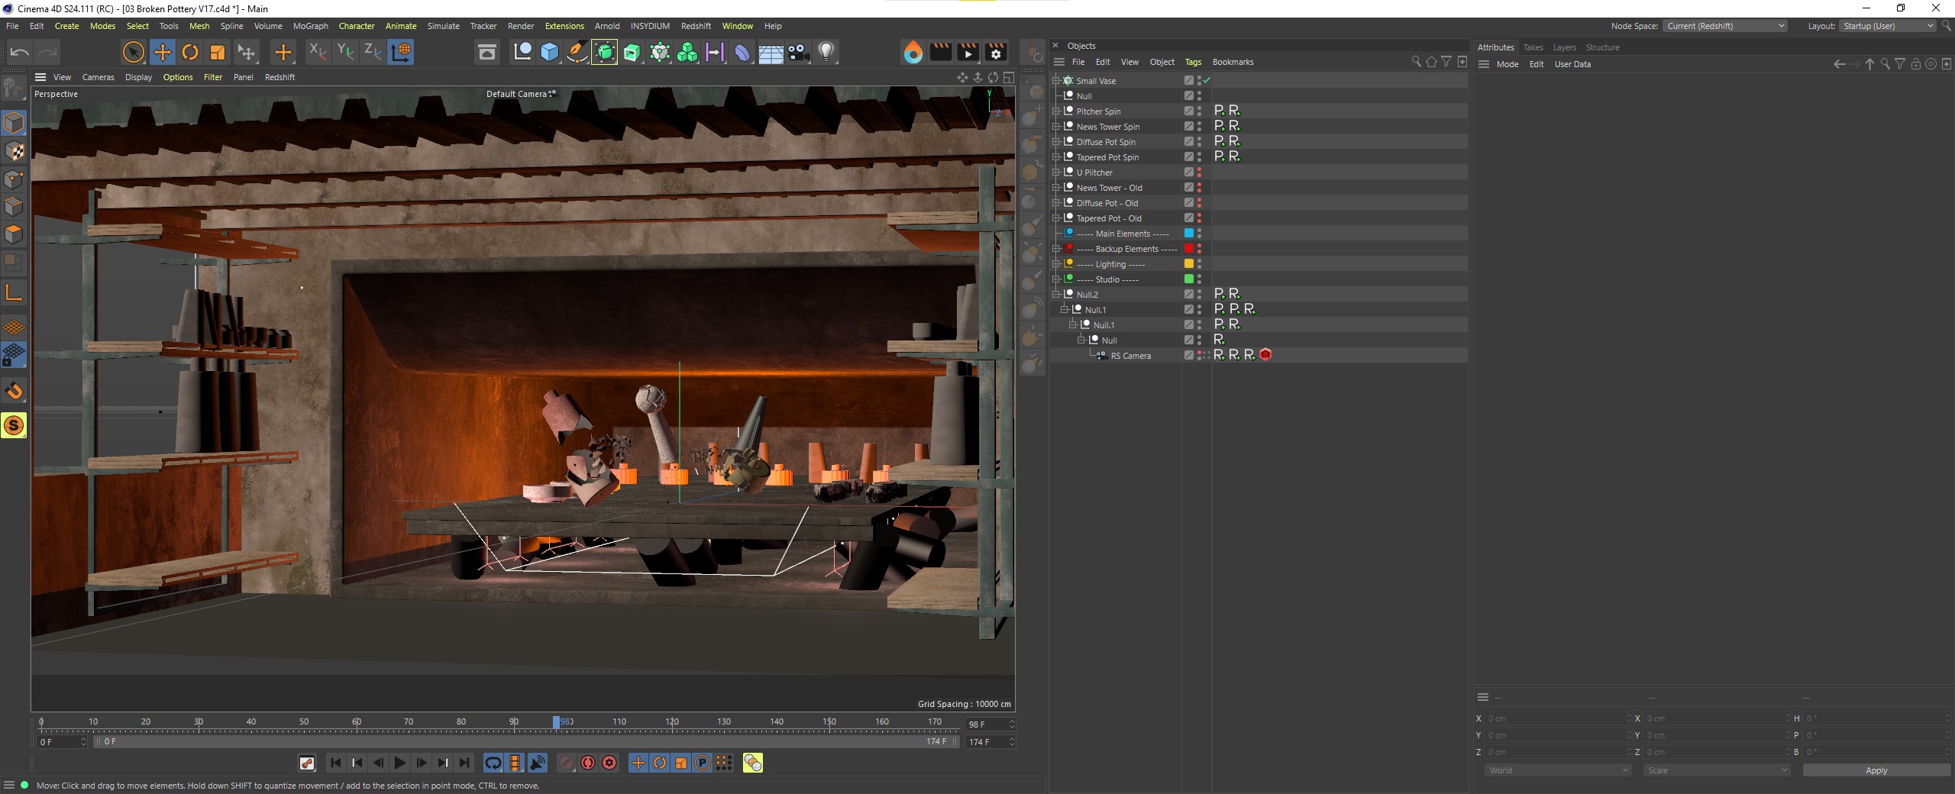Switch to the Layers tab
Screen dimensions: 1955x794
(x=1564, y=47)
